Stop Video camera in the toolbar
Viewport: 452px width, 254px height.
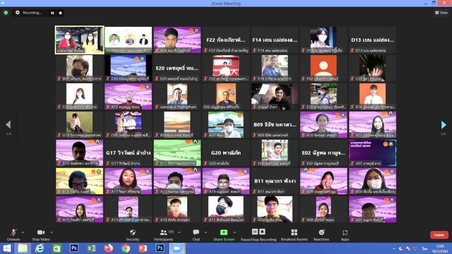point(41,234)
